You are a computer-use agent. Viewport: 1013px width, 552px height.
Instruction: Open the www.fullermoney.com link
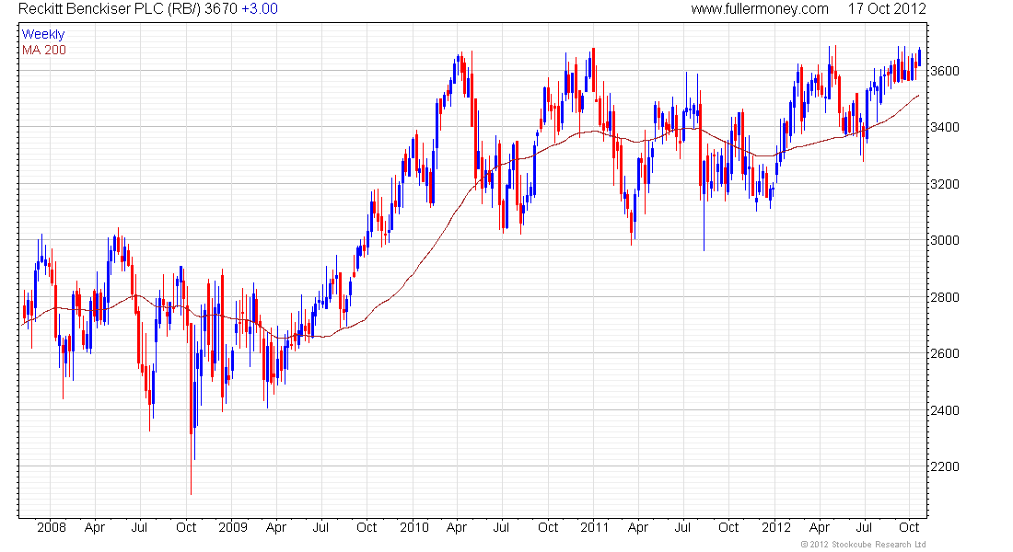[759, 9]
